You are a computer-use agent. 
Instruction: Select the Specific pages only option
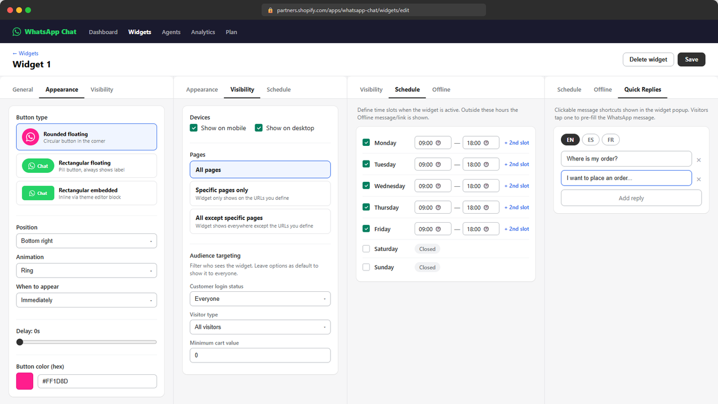[x=260, y=194]
